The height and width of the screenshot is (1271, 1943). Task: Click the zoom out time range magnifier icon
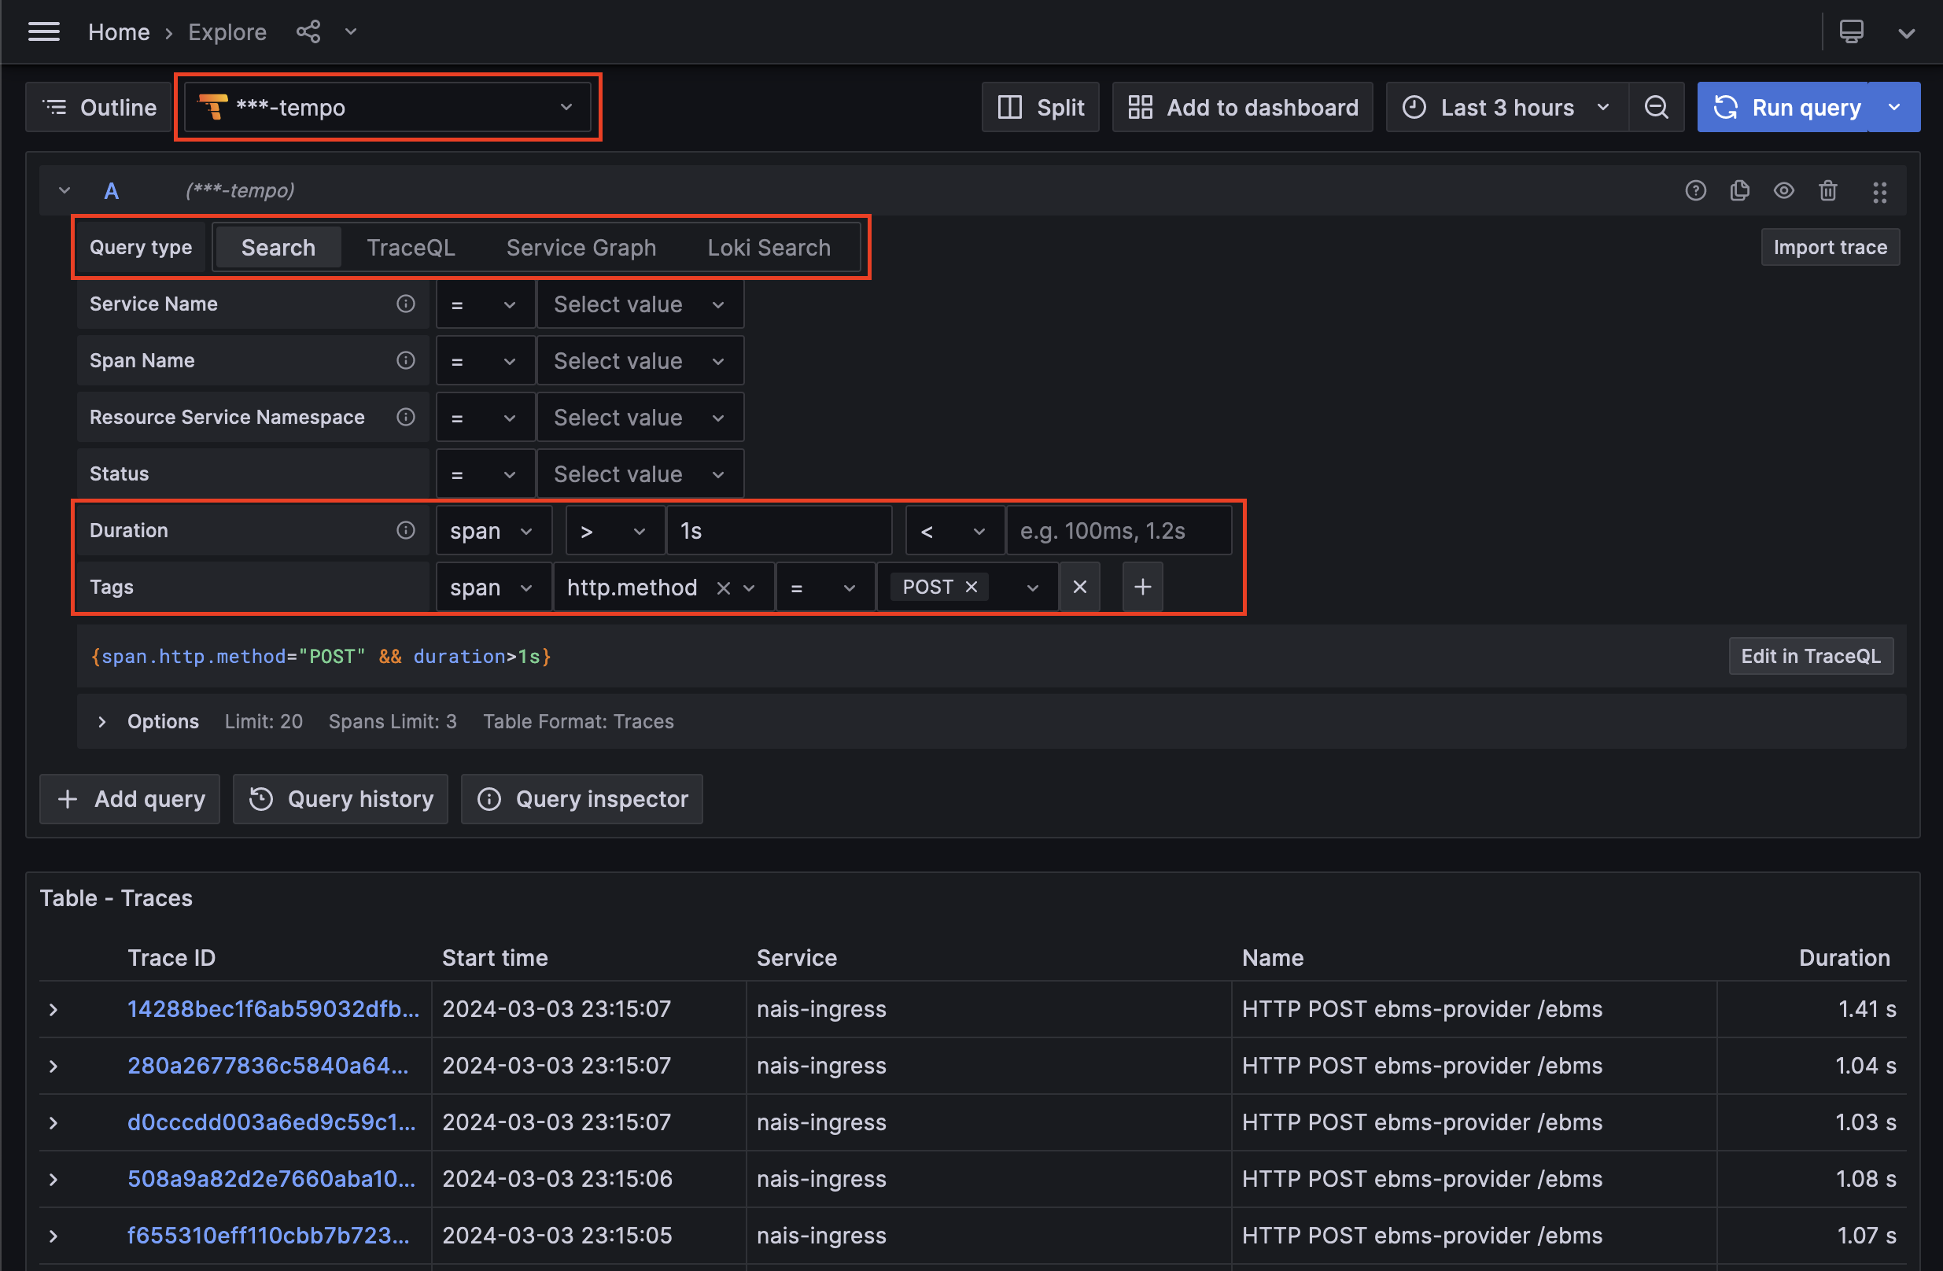(x=1657, y=106)
